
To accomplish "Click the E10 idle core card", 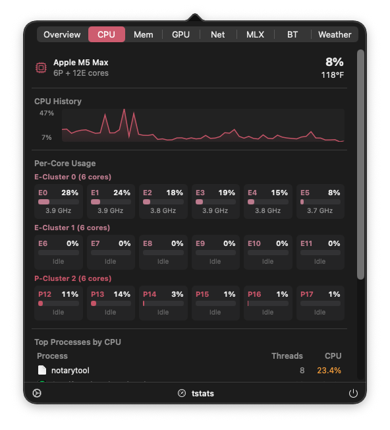I will coord(268,253).
